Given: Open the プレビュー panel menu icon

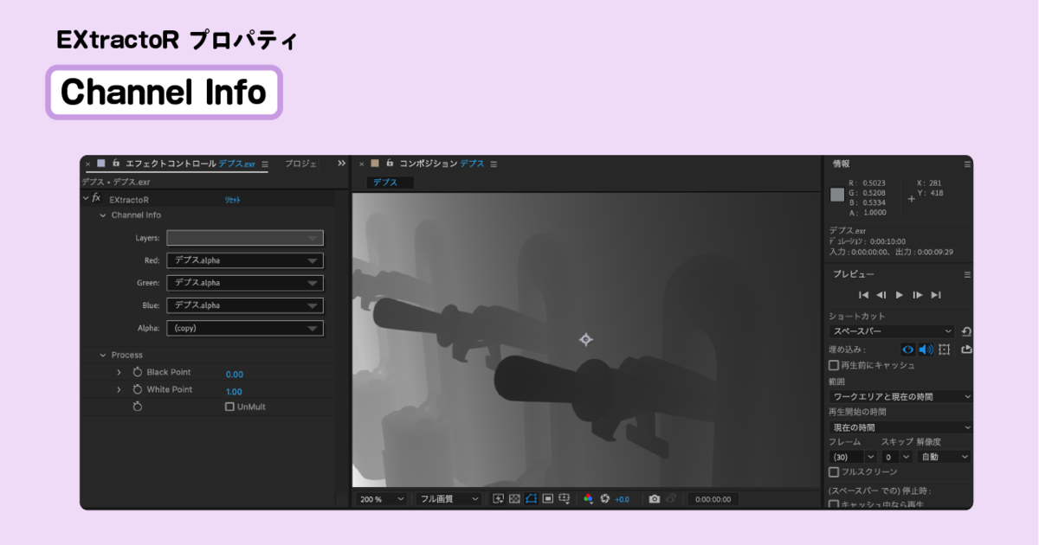Looking at the screenshot, I should coord(968,274).
